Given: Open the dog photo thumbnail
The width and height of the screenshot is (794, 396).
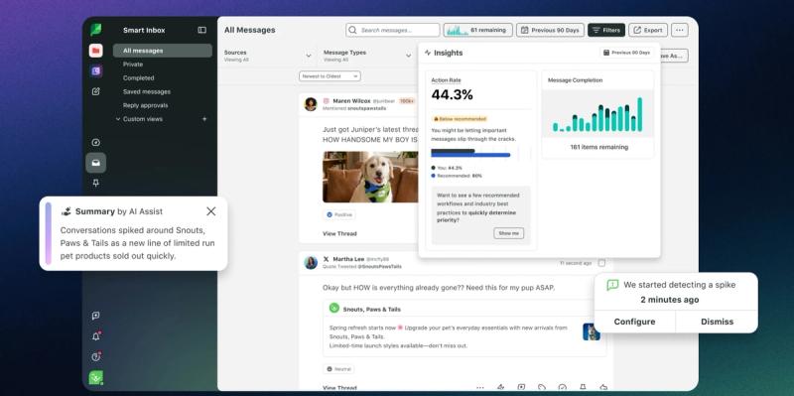Looking at the screenshot, I should 370,177.
